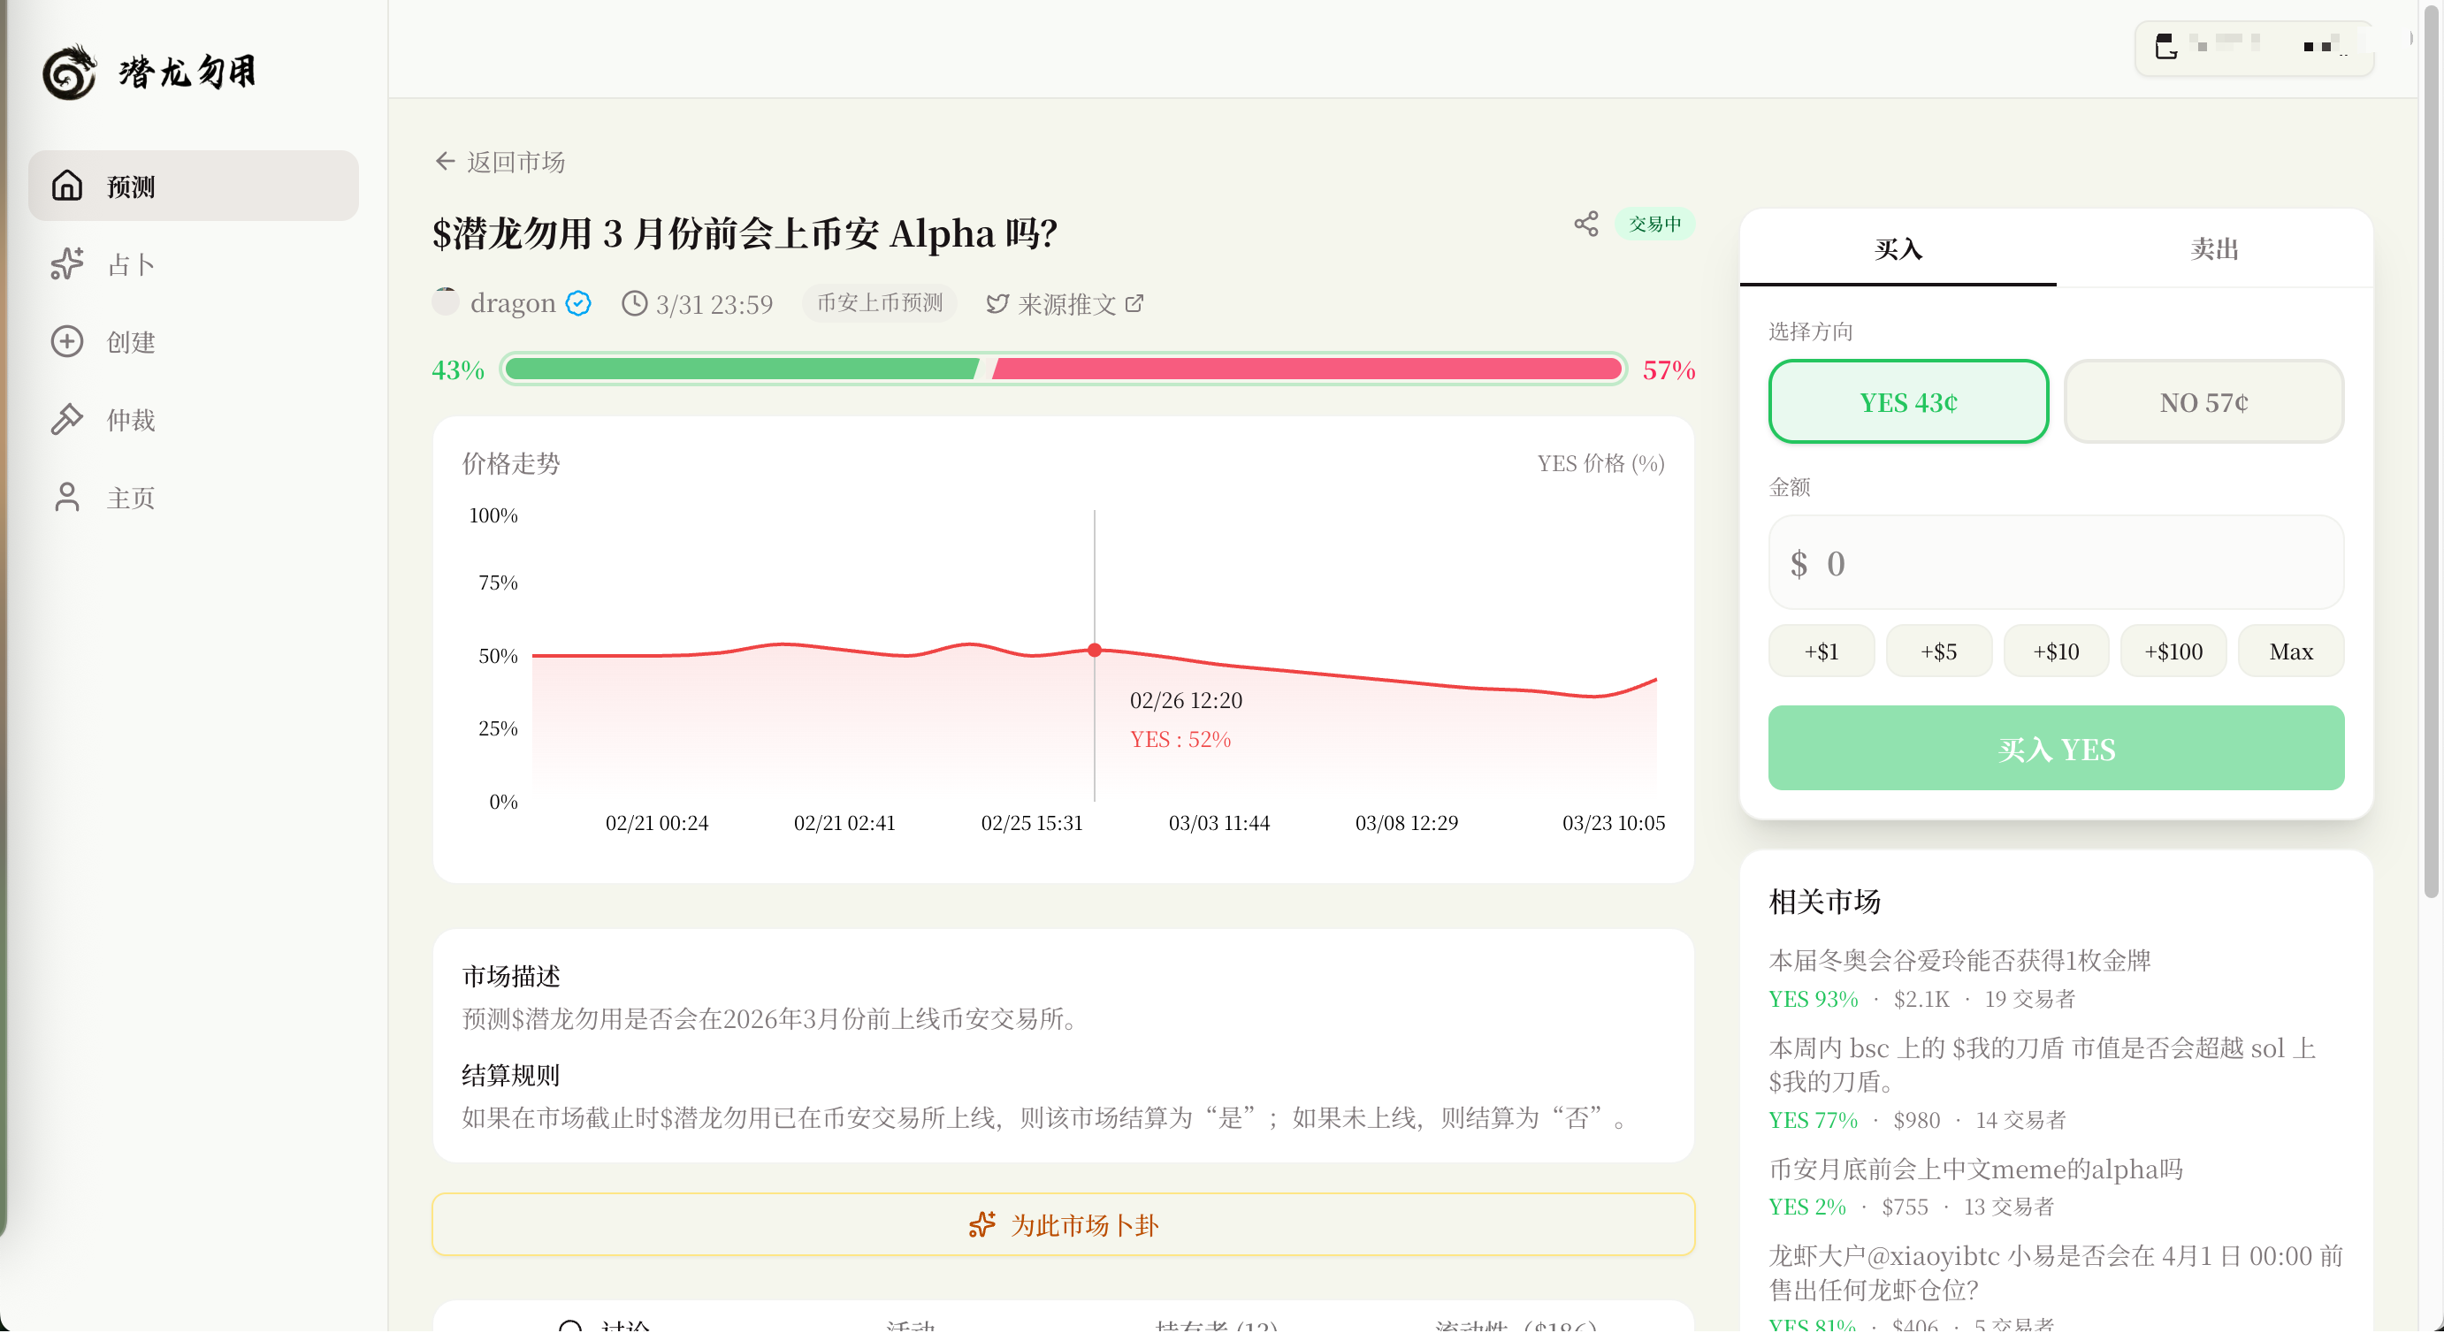
Task: Click the wallet icon in the top right
Action: (x=2166, y=47)
